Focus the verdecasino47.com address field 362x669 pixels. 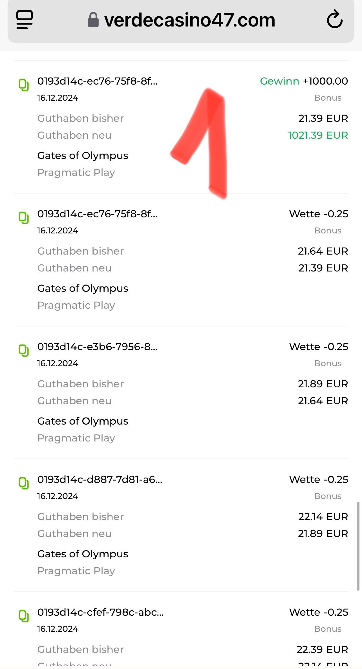point(189,20)
